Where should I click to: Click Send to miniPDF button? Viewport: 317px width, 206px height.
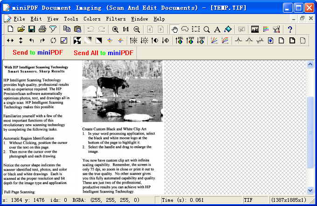click(38, 52)
